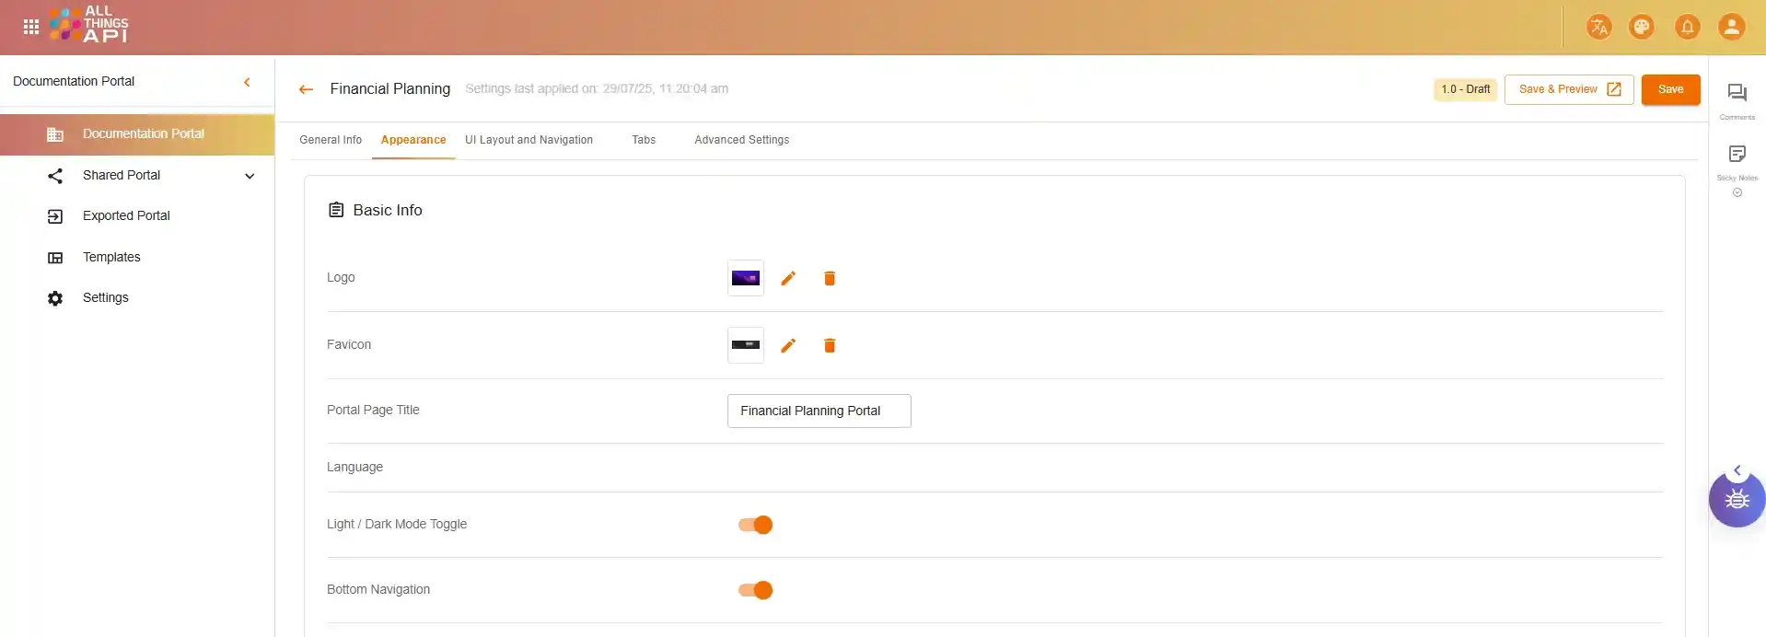Edit the Logo with pencil icon
This screenshot has height=637, width=1766.
[x=788, y=278]
